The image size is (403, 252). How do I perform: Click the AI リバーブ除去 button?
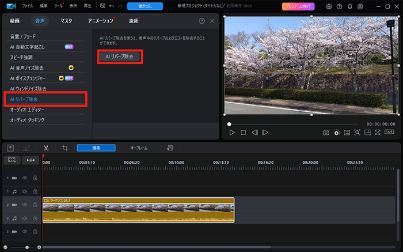pyautogui.click(x=120, y=57)
